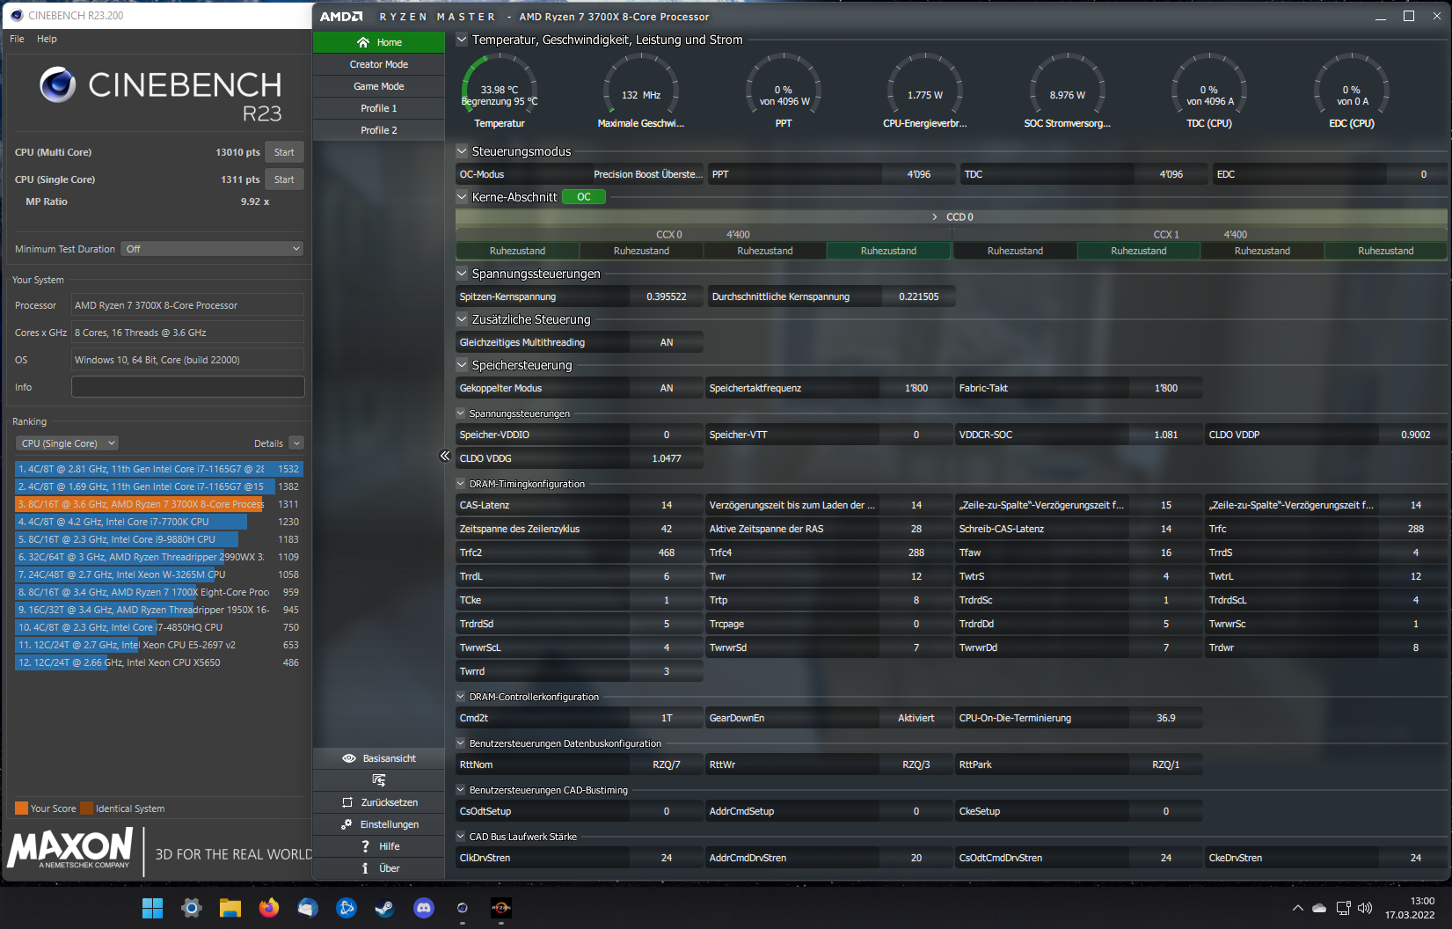Start the CPU (Single Core) test
Image resolution: width=1452 pixels, height=929 pixels.
pyautogui.click(x=284, y=179)
